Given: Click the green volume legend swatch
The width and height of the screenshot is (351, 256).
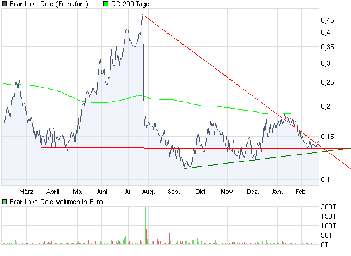Looking at the screenshot, I should 4,202.
